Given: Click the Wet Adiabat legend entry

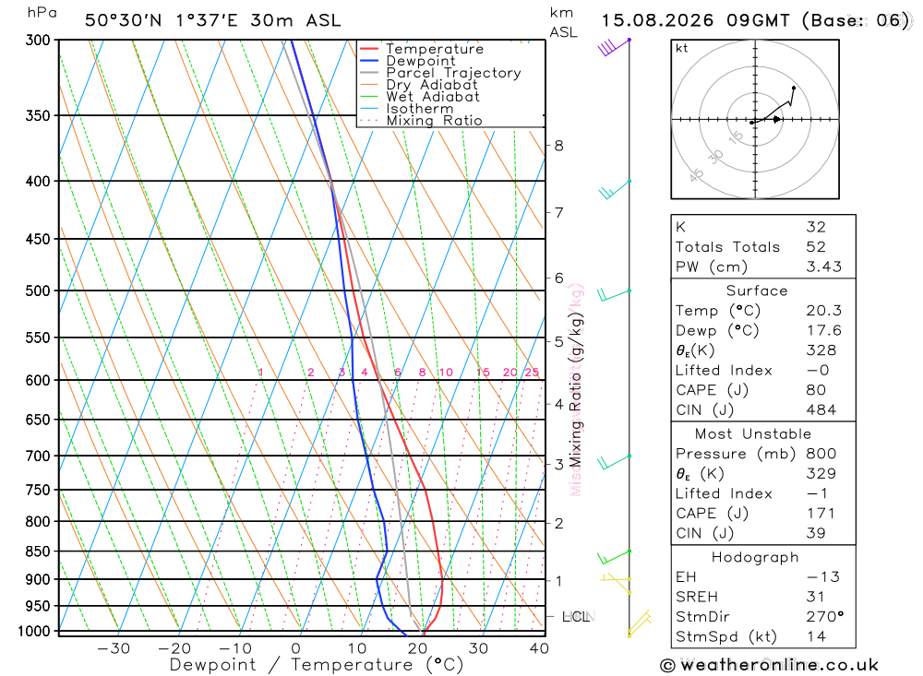Looking at the screenshot, I should 419,97.
